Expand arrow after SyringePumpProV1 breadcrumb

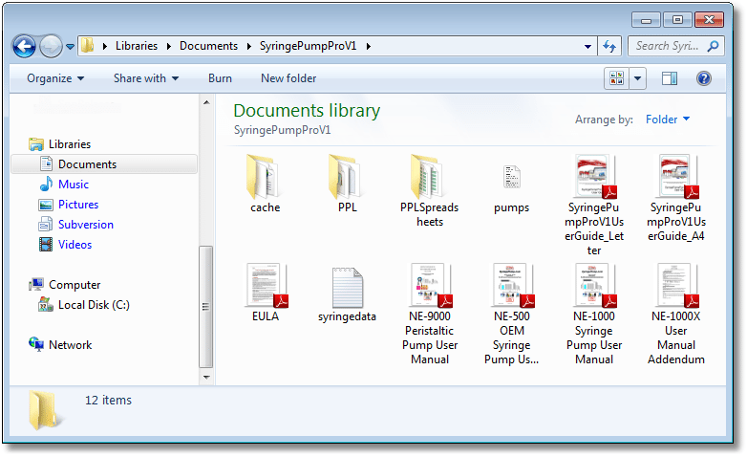pyautogui.click(x=369, y=46)
